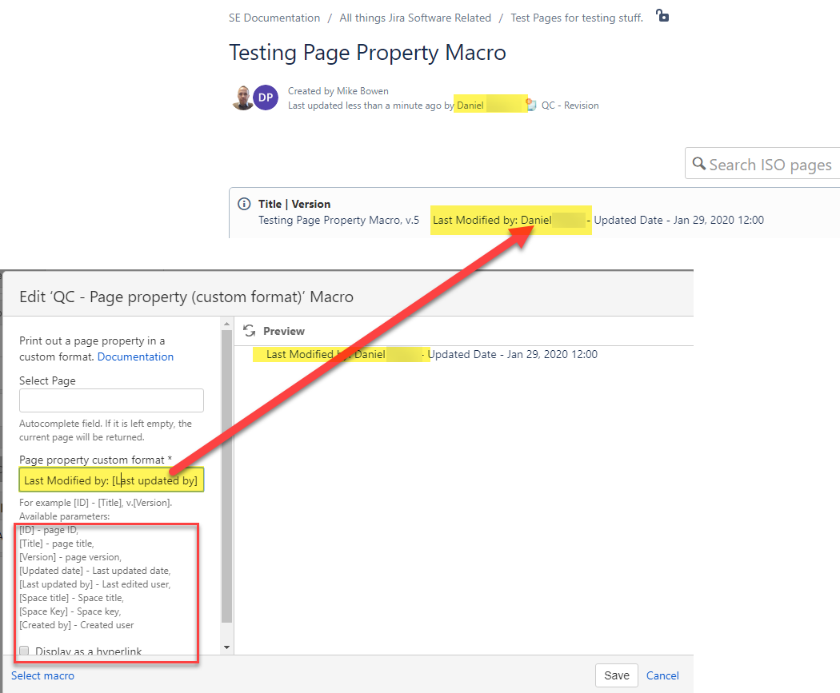
Task: Click 'Updated Date - Jan 29, 2020 12:00' in Preview
Action: point(512,354)
